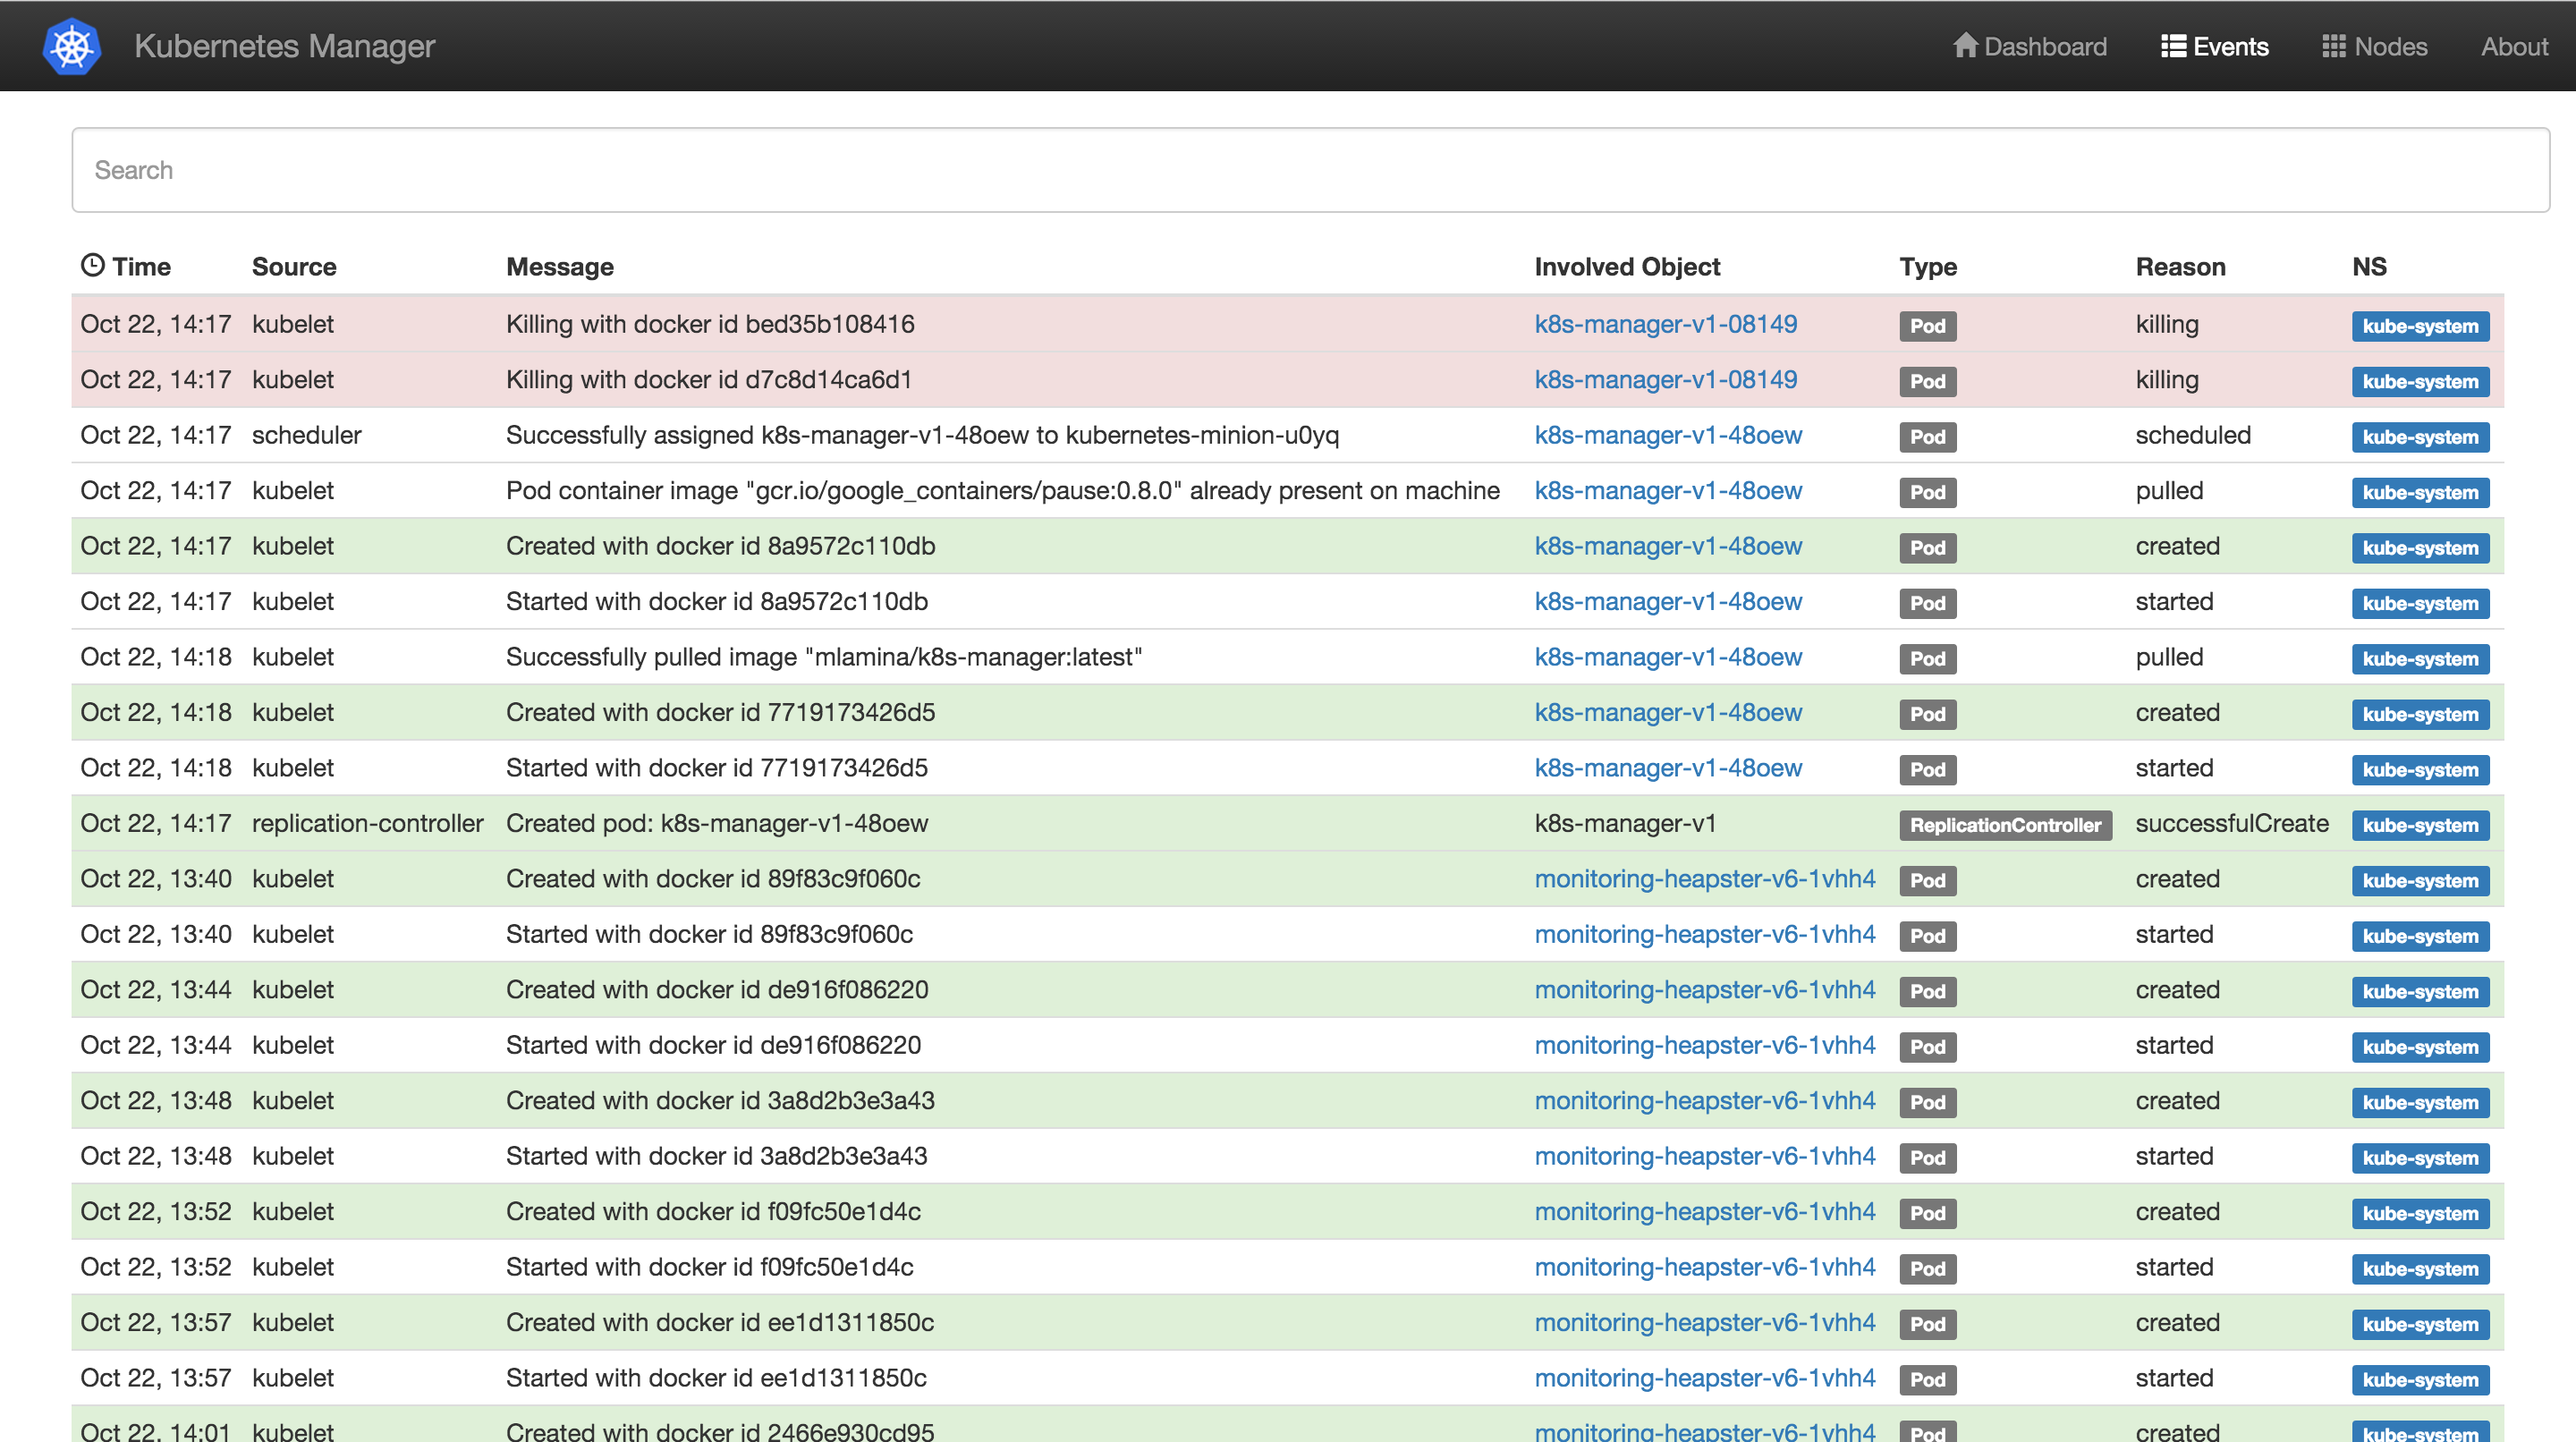Click the Events list icon
The image size is (2576, 1442).
[2173, 46]
